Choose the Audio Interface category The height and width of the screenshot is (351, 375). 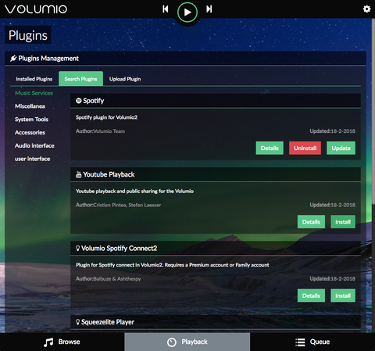pos(34,145)
